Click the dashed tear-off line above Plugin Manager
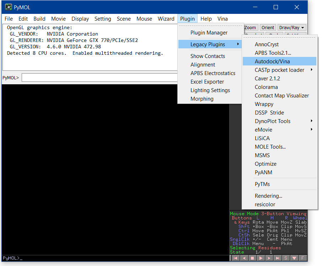The image size is (322, 266). (x=211, y=26)
